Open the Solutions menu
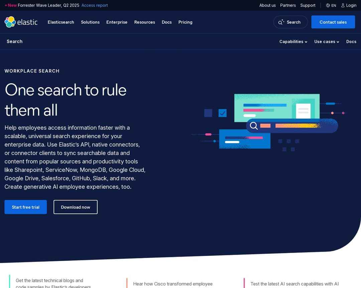Image resolution: width=361 pixels, height=288 pixels. click(x=90, y=22)
